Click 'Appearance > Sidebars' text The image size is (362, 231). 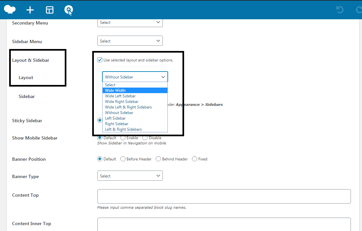point(199,105)
